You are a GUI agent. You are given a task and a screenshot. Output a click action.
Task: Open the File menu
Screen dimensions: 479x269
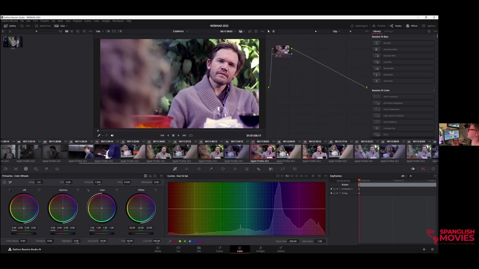click(22, 21)
